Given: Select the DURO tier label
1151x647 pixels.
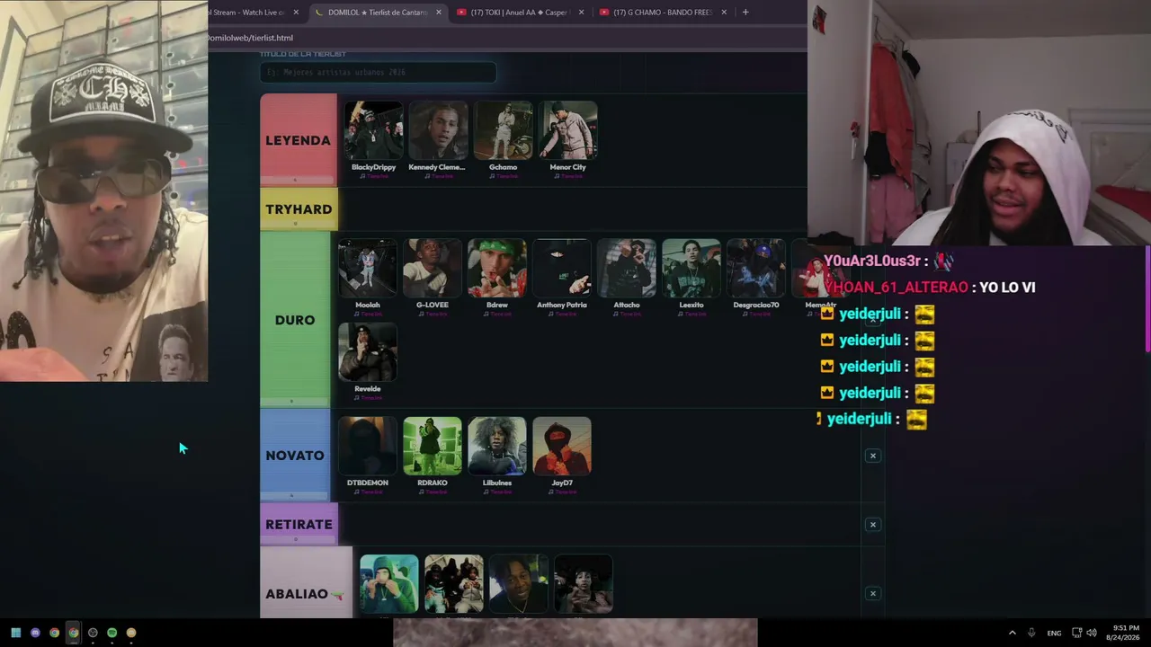Looking at the screenshot, I should (x=295, y=320).
